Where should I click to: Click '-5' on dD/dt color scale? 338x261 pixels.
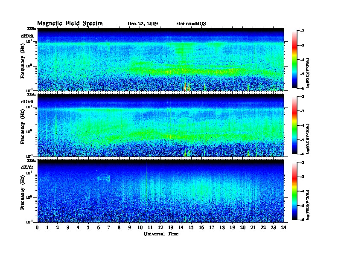302,139
